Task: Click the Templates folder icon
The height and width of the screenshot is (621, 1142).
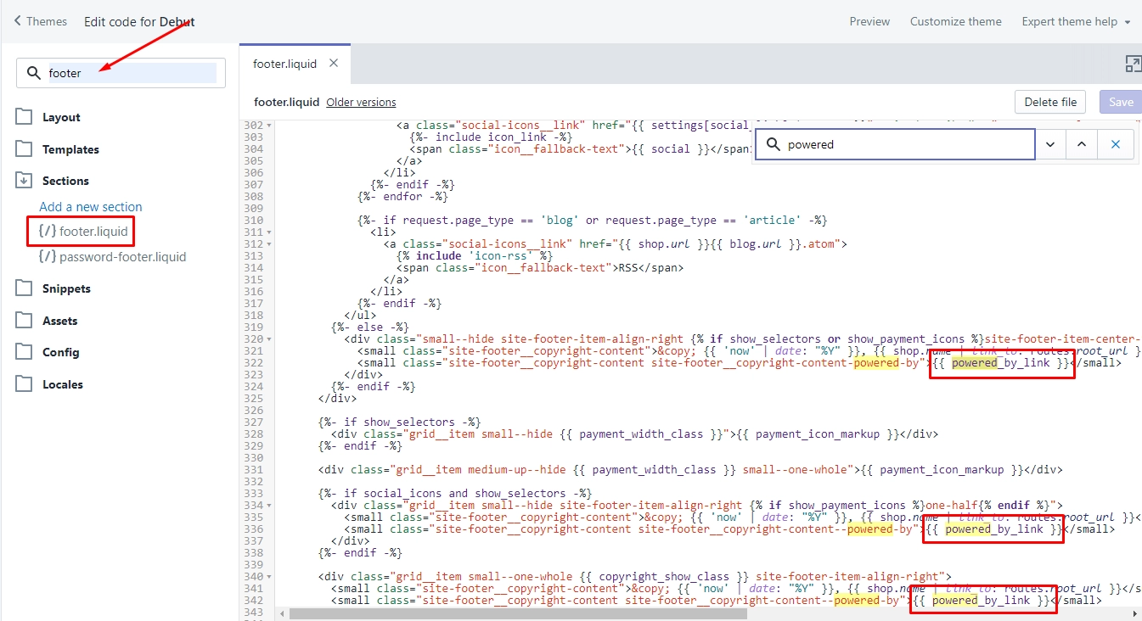Action: 24,148
